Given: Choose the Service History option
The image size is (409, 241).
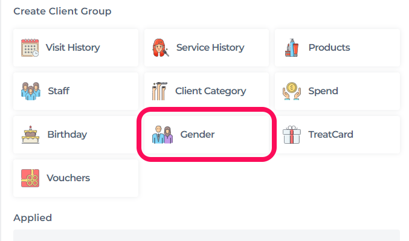Looking at the screenshot, I should [207, 48].
